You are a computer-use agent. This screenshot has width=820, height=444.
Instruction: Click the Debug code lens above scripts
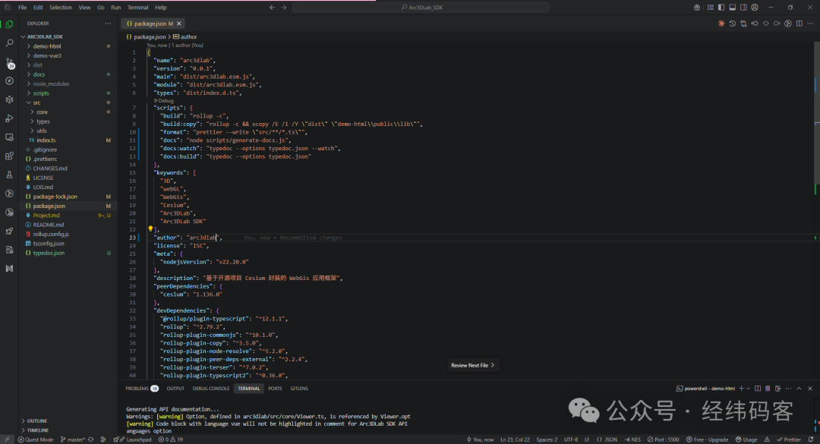pos(164,100)
